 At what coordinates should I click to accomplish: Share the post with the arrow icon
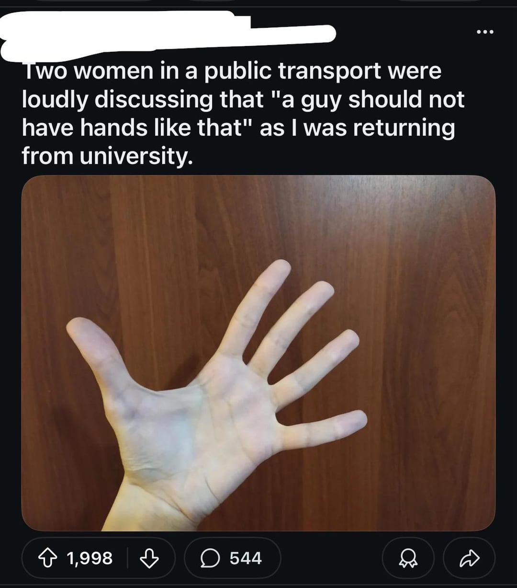(470, 558)
